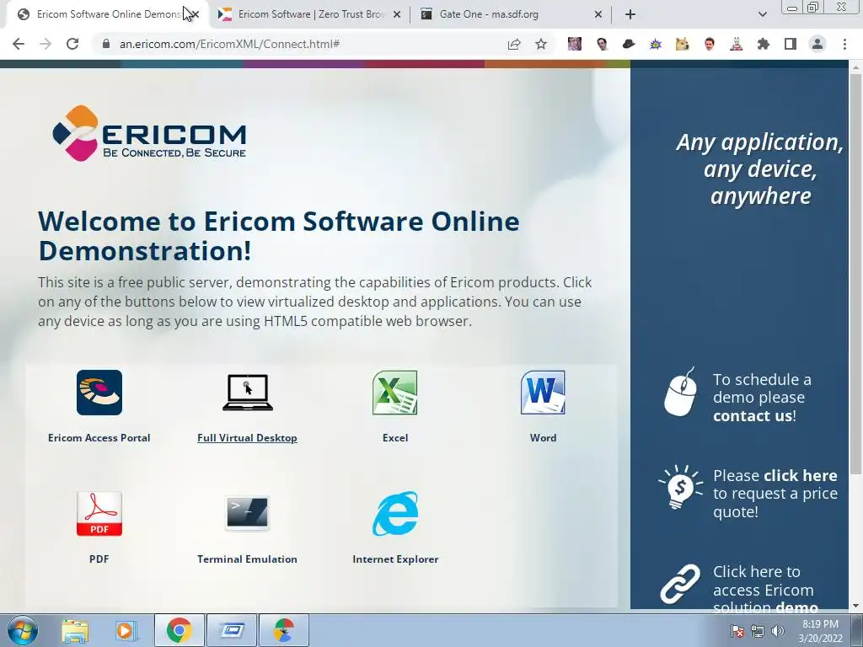This screenshot has height=647, width=863.
Task: Launch the Full Virtual Desktop laptop icon
Action: point(248,393)
